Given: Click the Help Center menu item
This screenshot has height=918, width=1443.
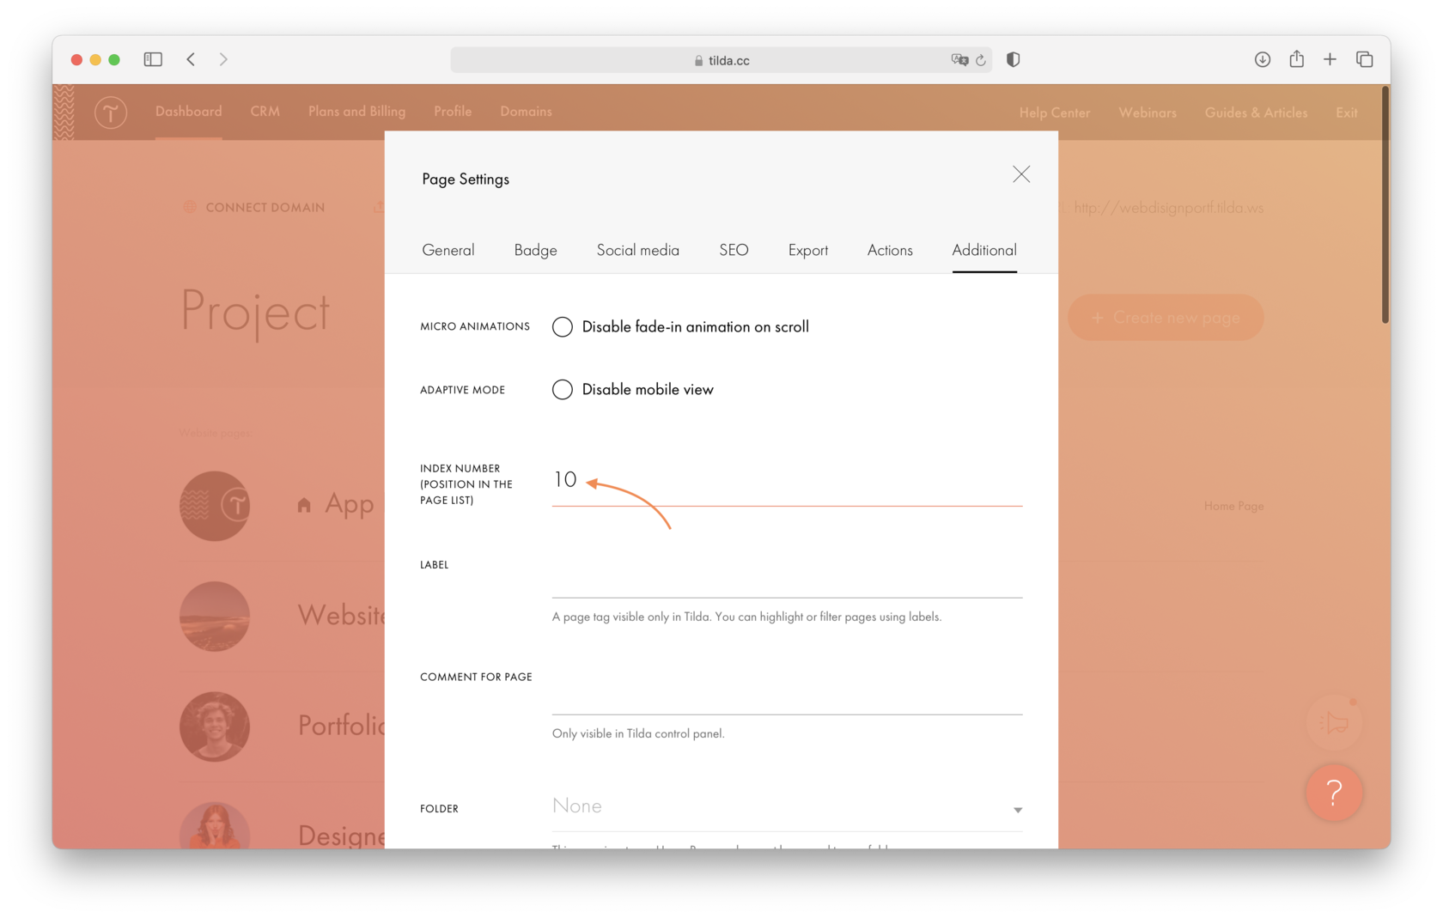Looking at the screenshot, I should (1054, 112).
